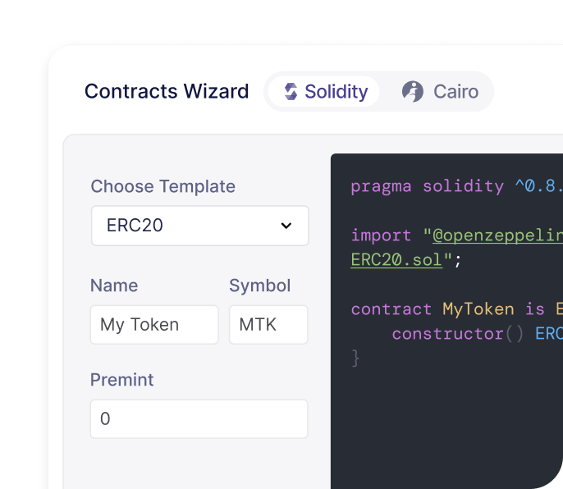Switch to the Cairo tab label

(x=455, y=92)
